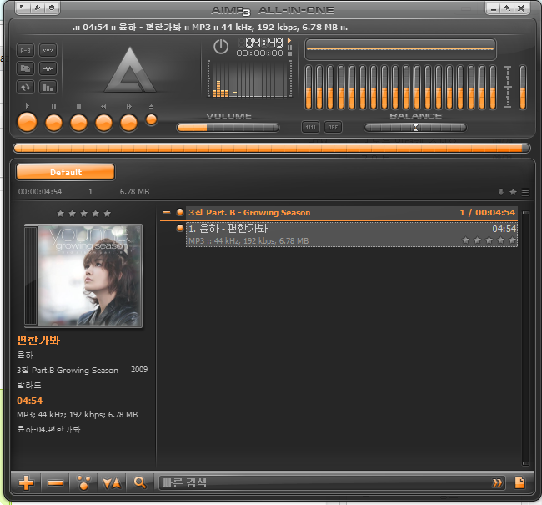
Task: Click the orange 04:54 duration in info panel
Action: coord(30,401)
